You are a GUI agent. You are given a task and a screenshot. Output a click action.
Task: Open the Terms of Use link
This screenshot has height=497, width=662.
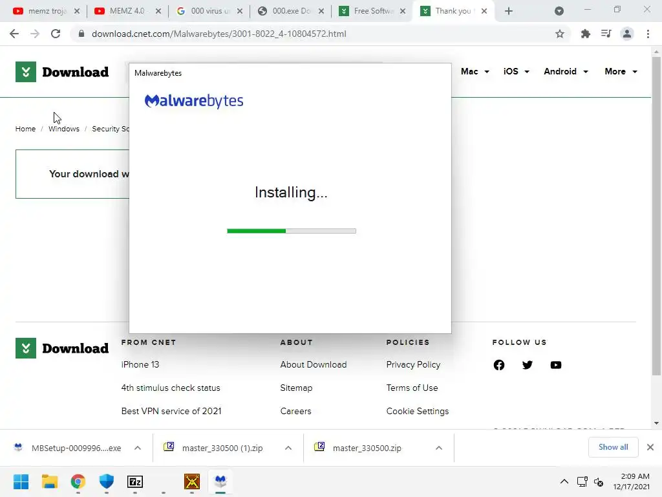point(412,388)
